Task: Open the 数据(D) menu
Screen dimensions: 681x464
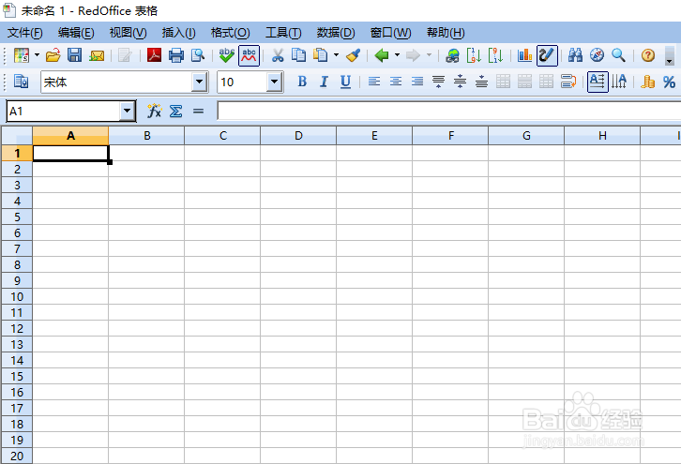Action: point(336,33)
